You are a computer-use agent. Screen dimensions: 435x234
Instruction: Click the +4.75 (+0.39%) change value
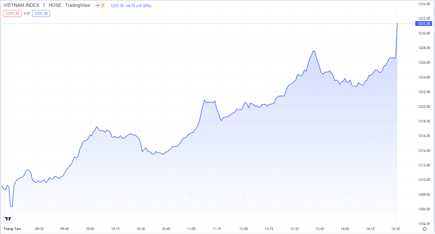(x=139, y=6)
